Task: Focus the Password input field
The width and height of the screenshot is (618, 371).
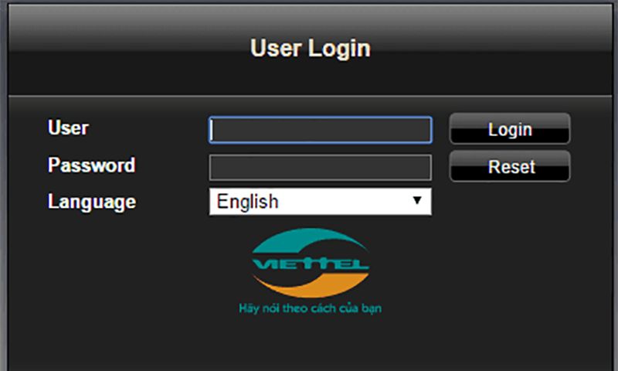Action: (x=320, y=167)
